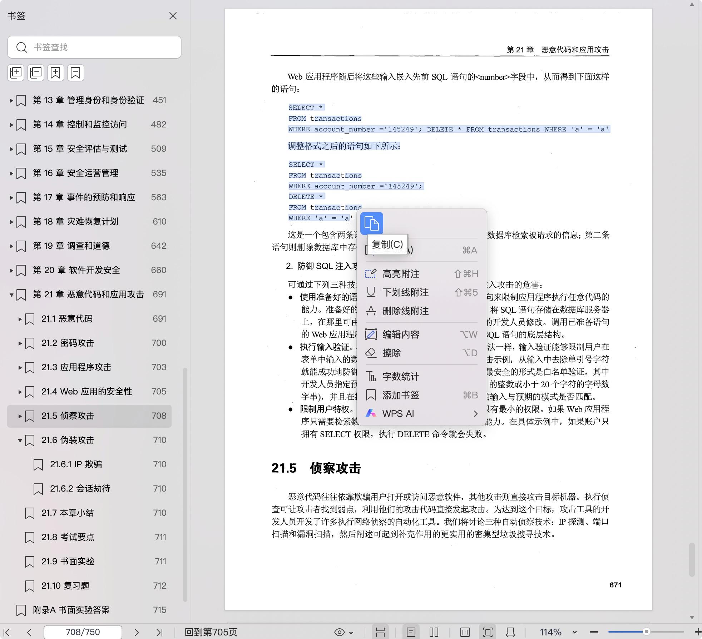Toggle fit-page zoom icon
This screenshot has height=639, width=702.
point(488,632)
